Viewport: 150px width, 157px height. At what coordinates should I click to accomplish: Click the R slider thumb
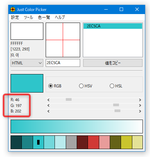click(x=69, y=99)
